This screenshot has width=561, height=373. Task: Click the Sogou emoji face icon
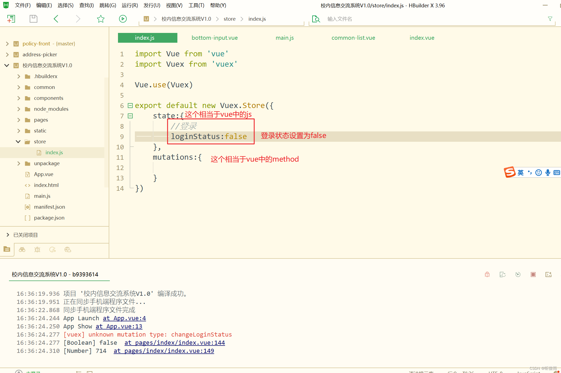click(538, 172)
